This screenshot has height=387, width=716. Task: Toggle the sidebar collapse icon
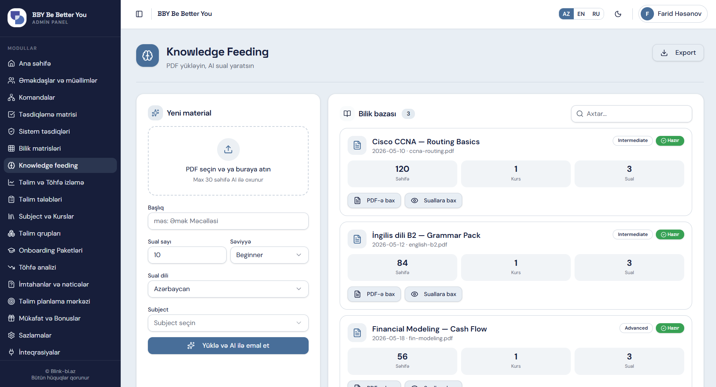tap(139, 14)
